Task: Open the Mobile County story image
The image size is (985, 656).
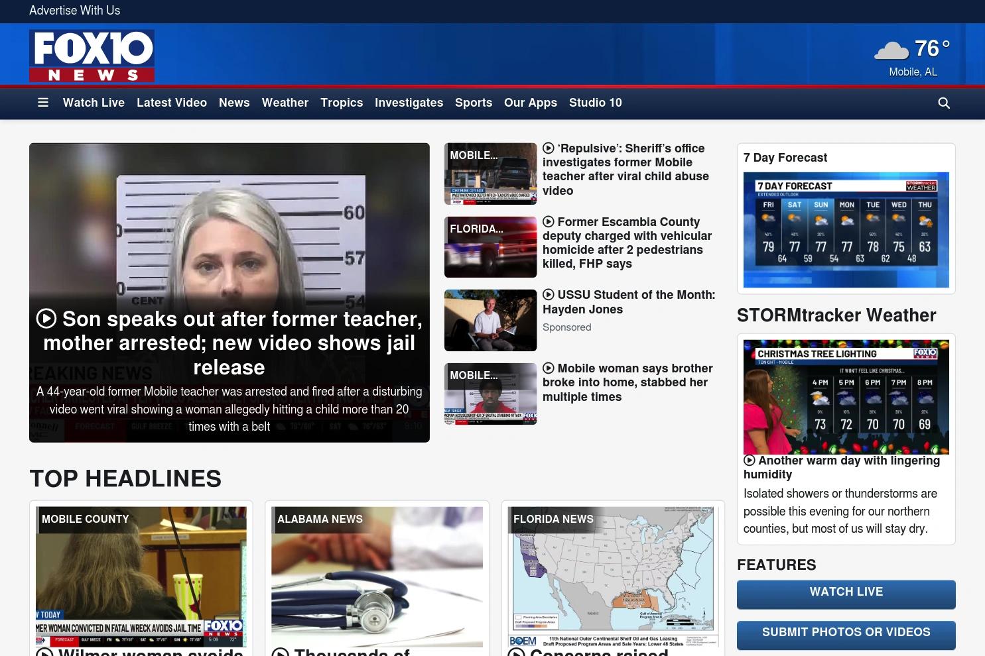Action: point(141,577)
